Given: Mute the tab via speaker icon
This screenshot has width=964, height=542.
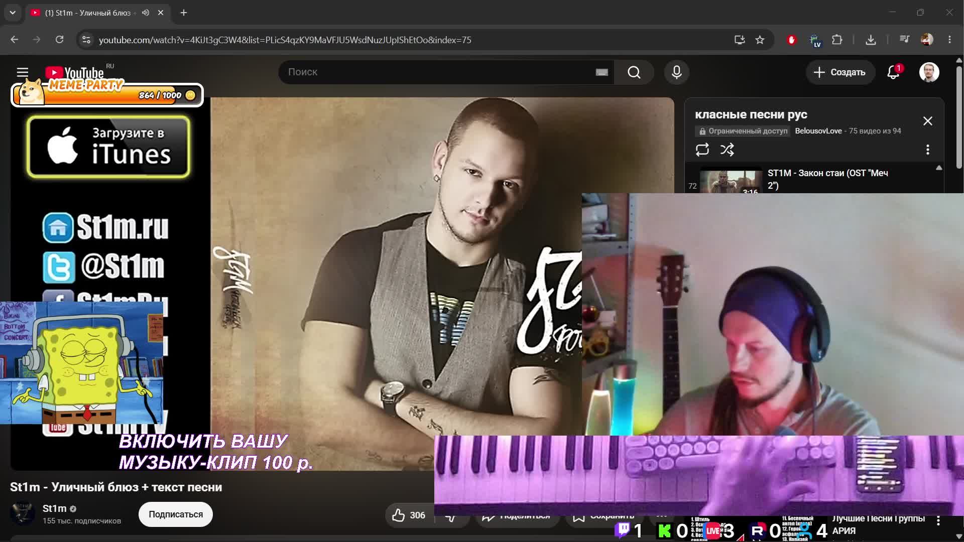Looking at the screenshot, I should (146, 13).
